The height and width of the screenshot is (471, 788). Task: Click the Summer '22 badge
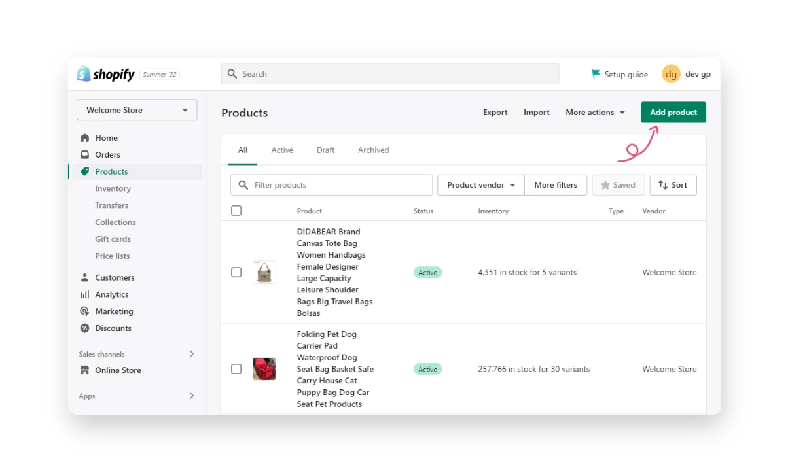[x=160, y=75]
